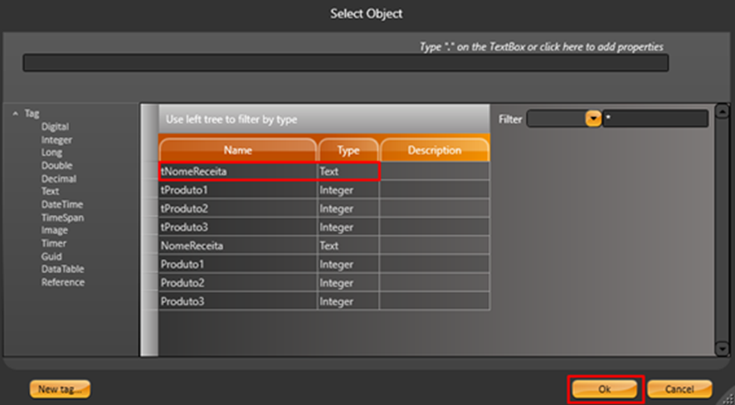The width and height of the screenshot is (735, 405).
Task: Filter tags by Digital type
Action: 55,127
